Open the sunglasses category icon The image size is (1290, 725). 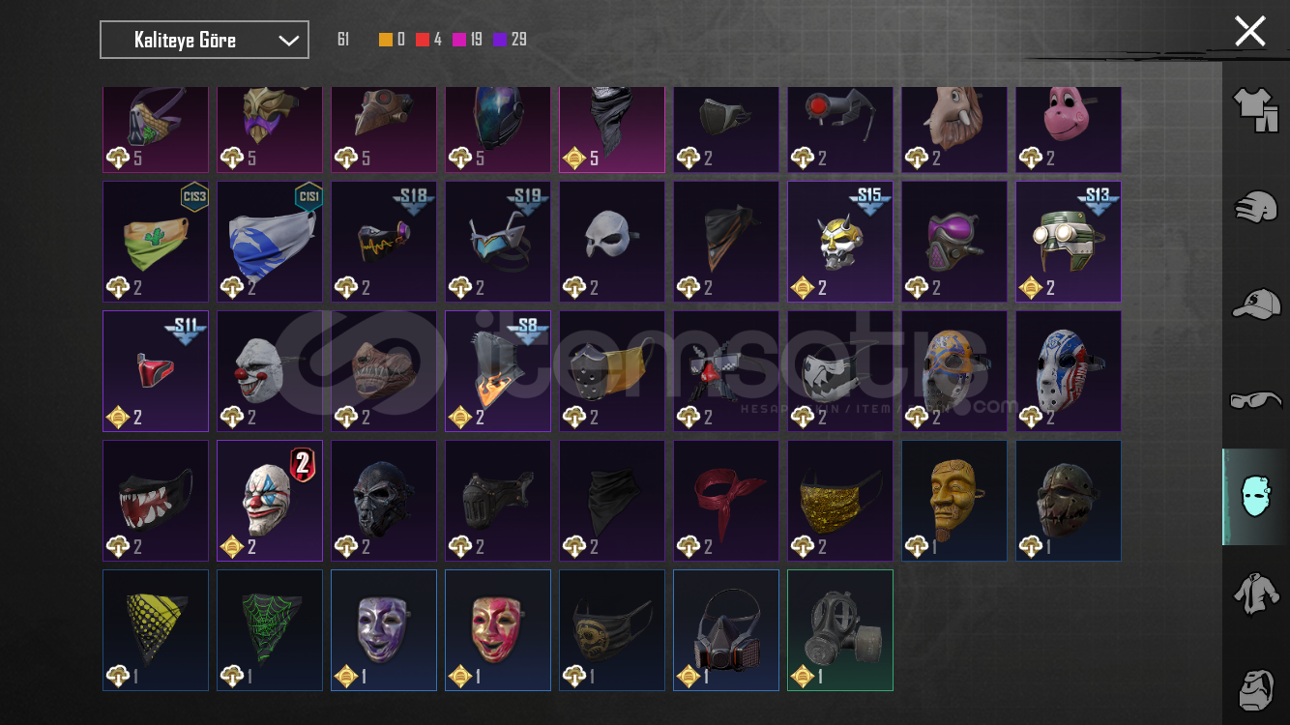click(x=1255, y=399)
